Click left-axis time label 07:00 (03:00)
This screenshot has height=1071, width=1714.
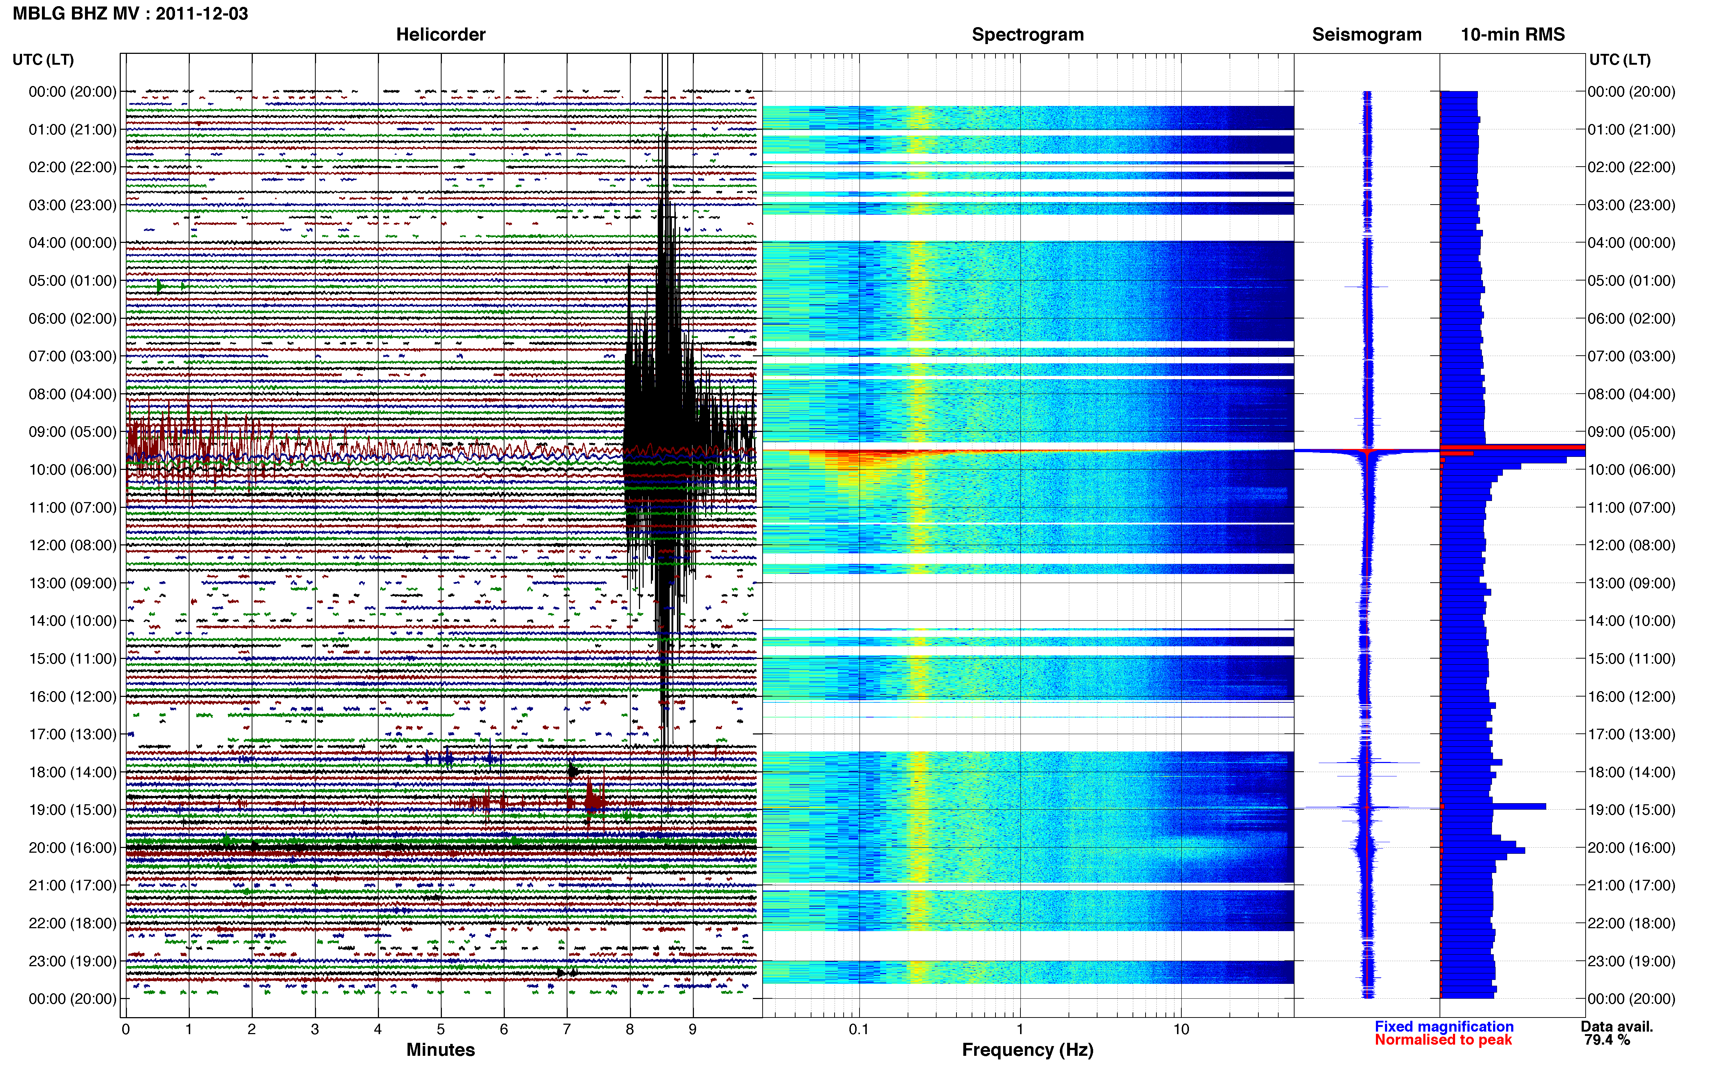coord(72,356)
